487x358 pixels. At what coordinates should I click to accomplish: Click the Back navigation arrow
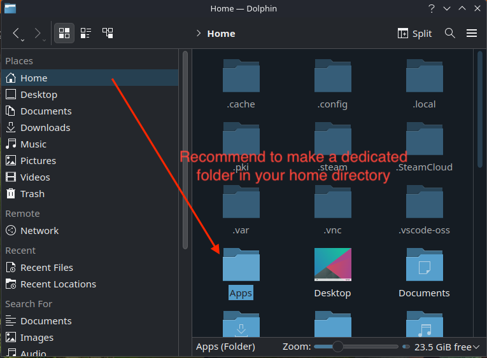(17, 33)
